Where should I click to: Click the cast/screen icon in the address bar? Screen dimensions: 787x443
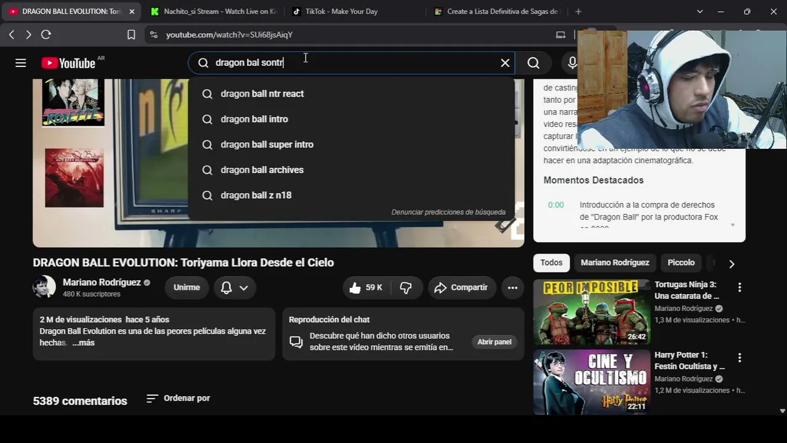point(560,35)
